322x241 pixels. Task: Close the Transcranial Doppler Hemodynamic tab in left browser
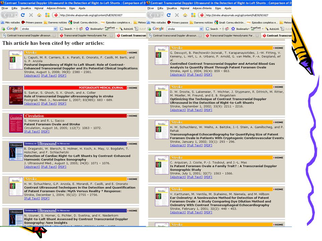[111, 36]
